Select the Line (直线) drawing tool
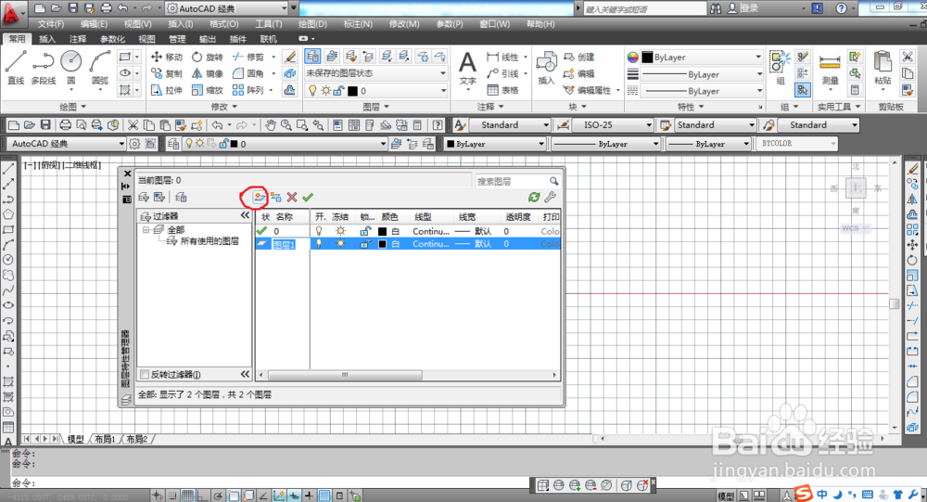The width and height of the screenshot is (927, 502). point(16,68)
